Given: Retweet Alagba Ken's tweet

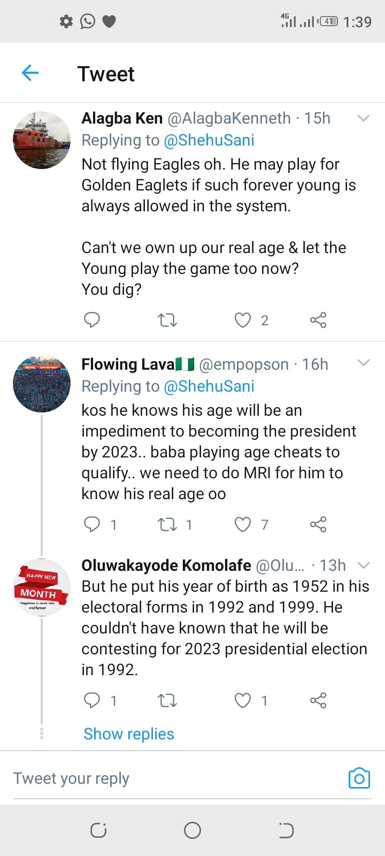Looking at the screenshot, I should coord(167,320).
